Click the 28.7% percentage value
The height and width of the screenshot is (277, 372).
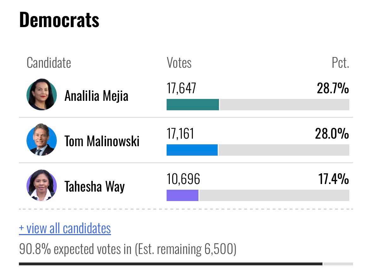[333, 89]
